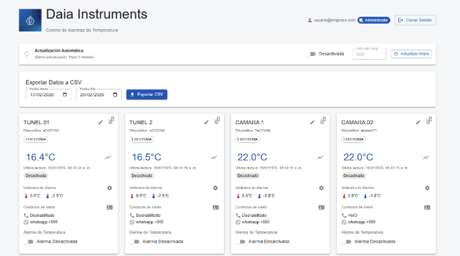The image size is (460, 256).
Task: Enable the temperature alarm for TUNEL 2
Action: coord(134,241)
